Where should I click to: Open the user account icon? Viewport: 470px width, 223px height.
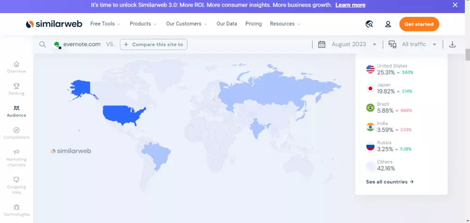pos(388,24)
